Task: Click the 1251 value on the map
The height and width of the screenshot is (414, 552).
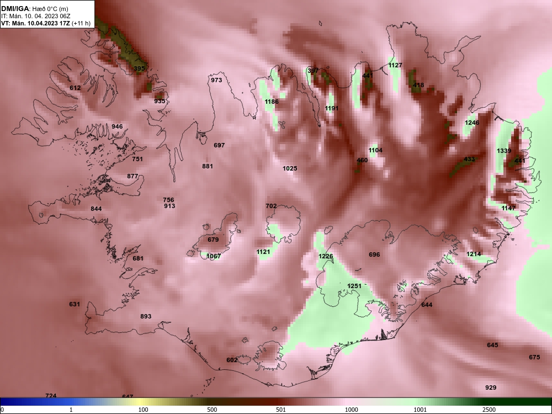Action: point(354,286)
